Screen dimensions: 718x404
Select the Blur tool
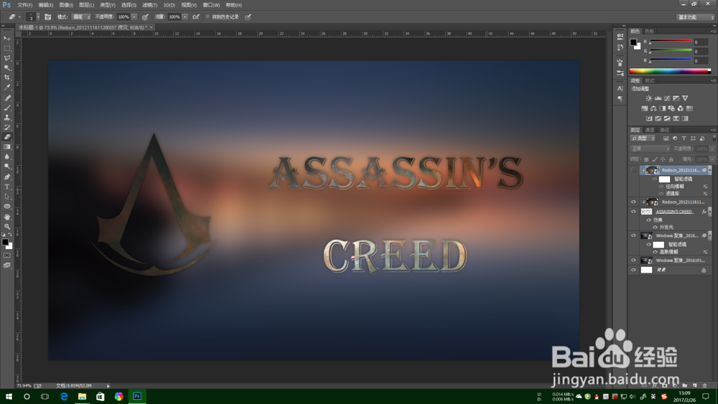click(x=7, y=156)
